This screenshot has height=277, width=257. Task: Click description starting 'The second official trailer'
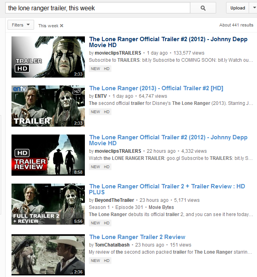coord(171,103)
